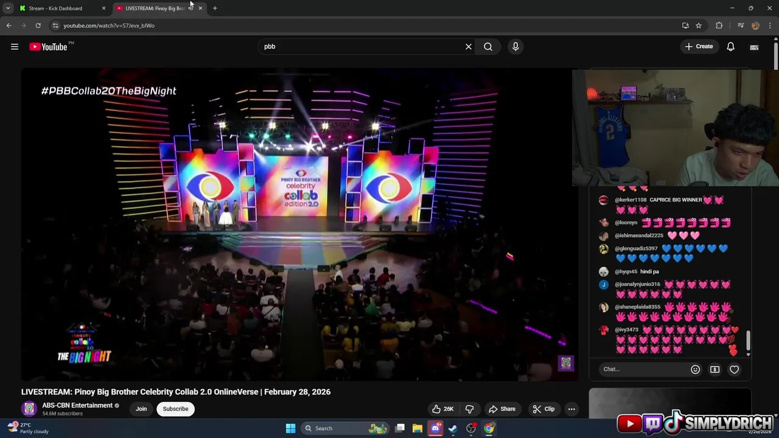Screen dimensions: 779x438
Task: View site information icon in address bar
Action: coord(55,26)
